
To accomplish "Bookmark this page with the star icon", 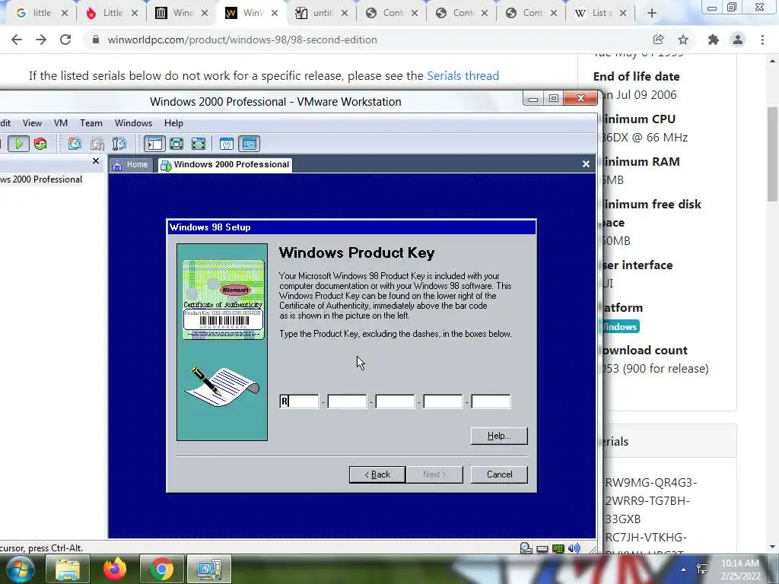I will tap(683, 40).
